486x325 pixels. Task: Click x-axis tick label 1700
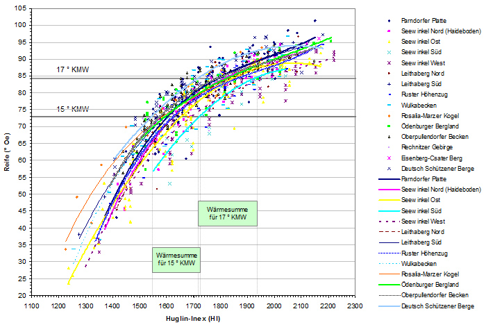[x=194, y=306]
